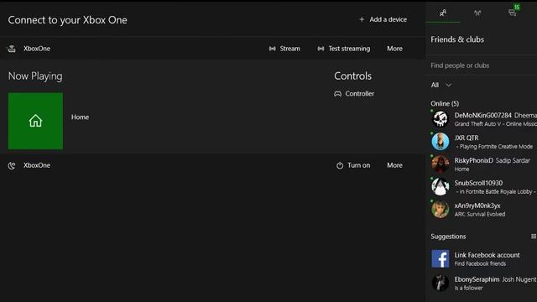Open the Controller control
Image resolution: width=537 pixels, height=302 pixels.
point(354,93)
